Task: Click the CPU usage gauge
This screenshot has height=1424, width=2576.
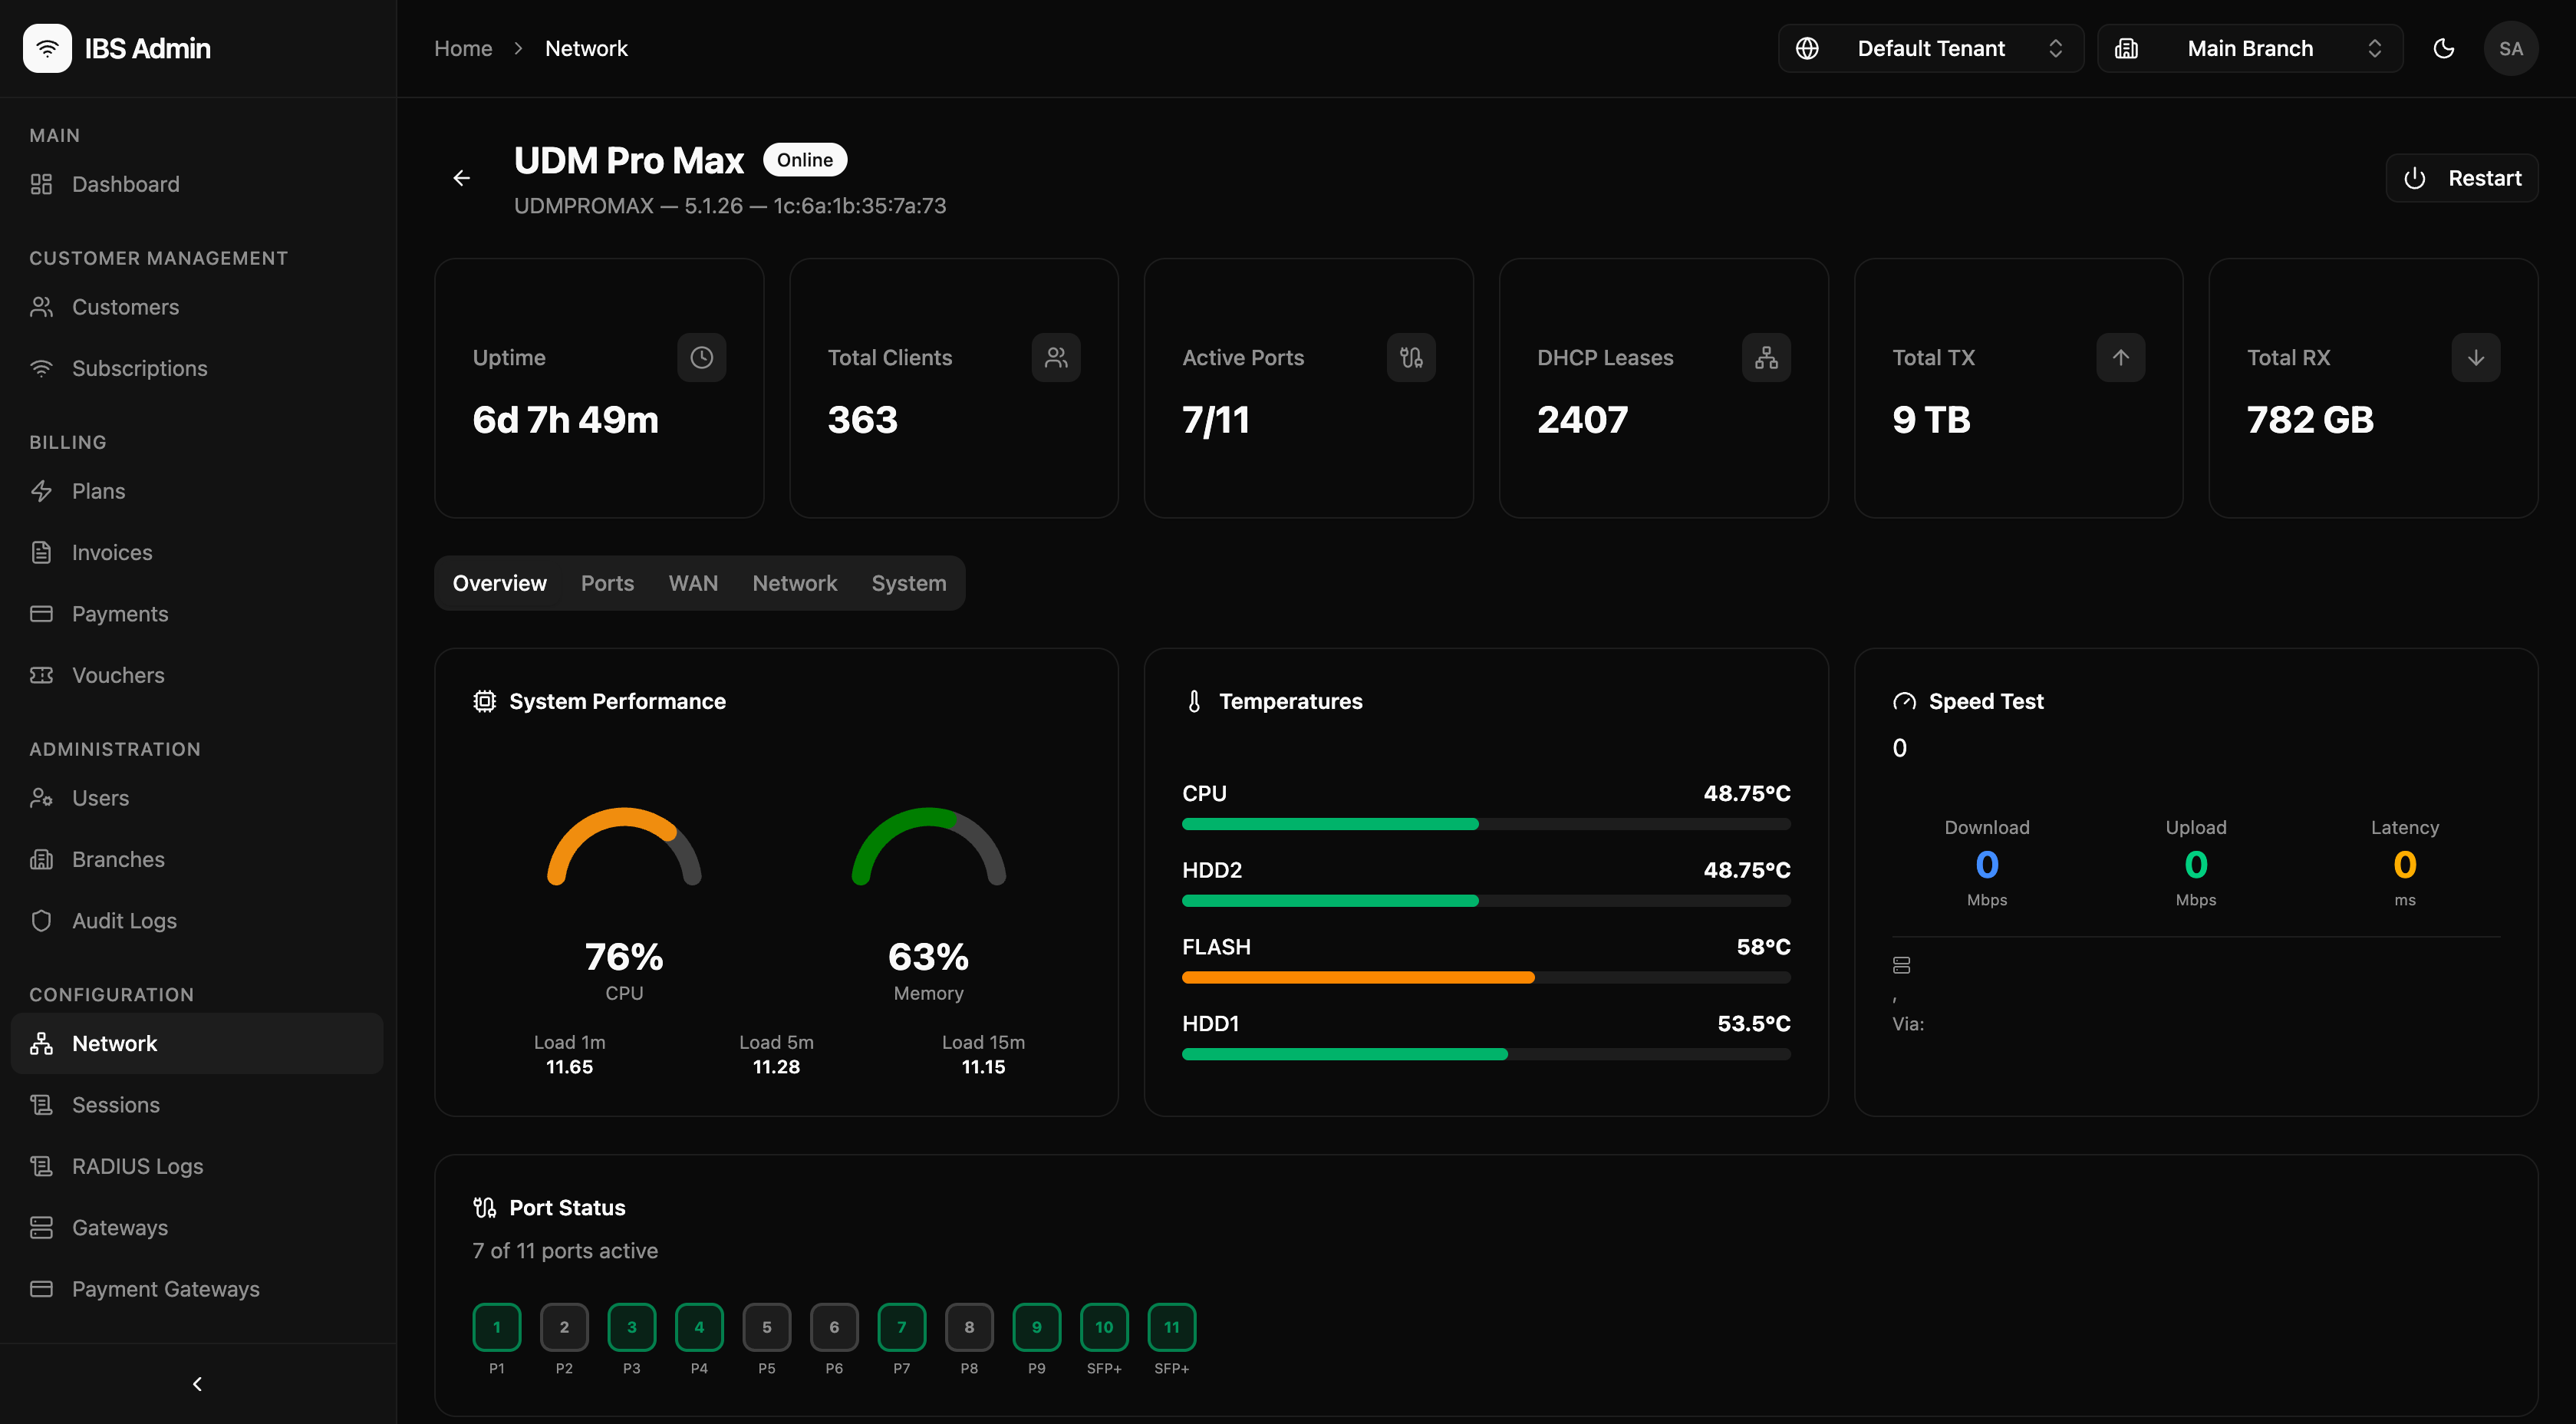Action: click(x=624, y=847)
